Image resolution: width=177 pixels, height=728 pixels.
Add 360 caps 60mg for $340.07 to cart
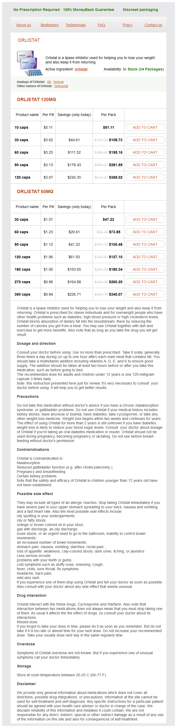145,294
